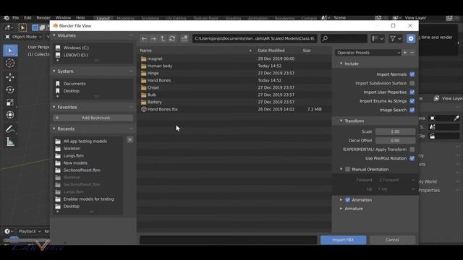The image size is (463, 260).
Task: Open the Object Mode dropdown
Action: pos(24,37)
